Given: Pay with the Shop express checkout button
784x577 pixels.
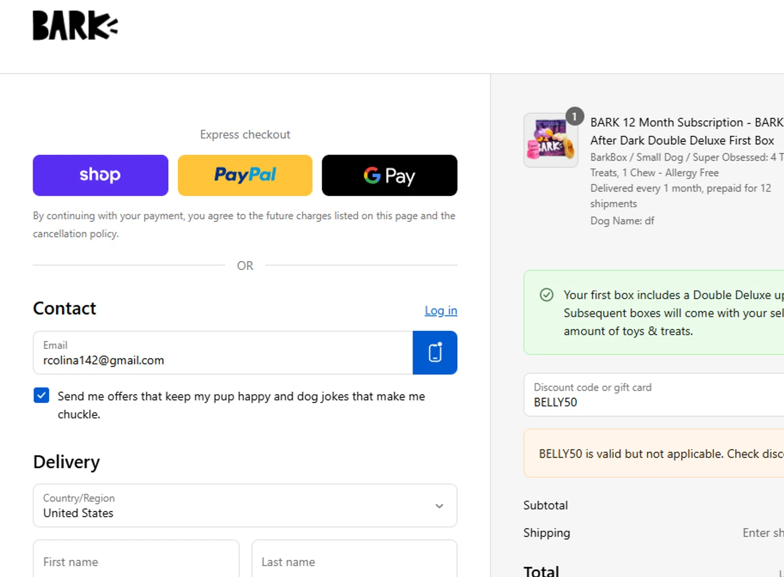Looking at the screenshot, I should point(100,175).
